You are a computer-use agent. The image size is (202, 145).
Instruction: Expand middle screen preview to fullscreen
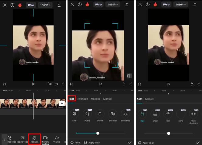coord(71,84)
